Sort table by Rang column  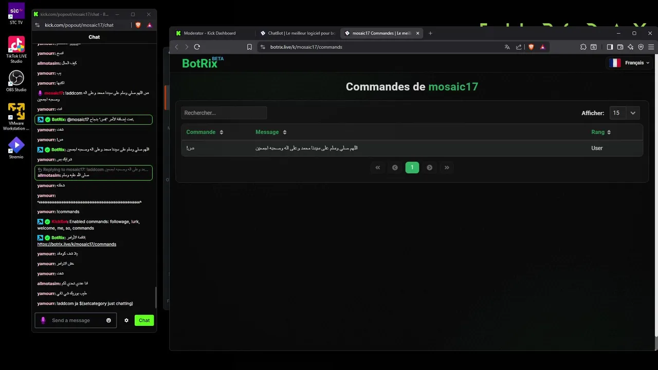tap(601, 132)
